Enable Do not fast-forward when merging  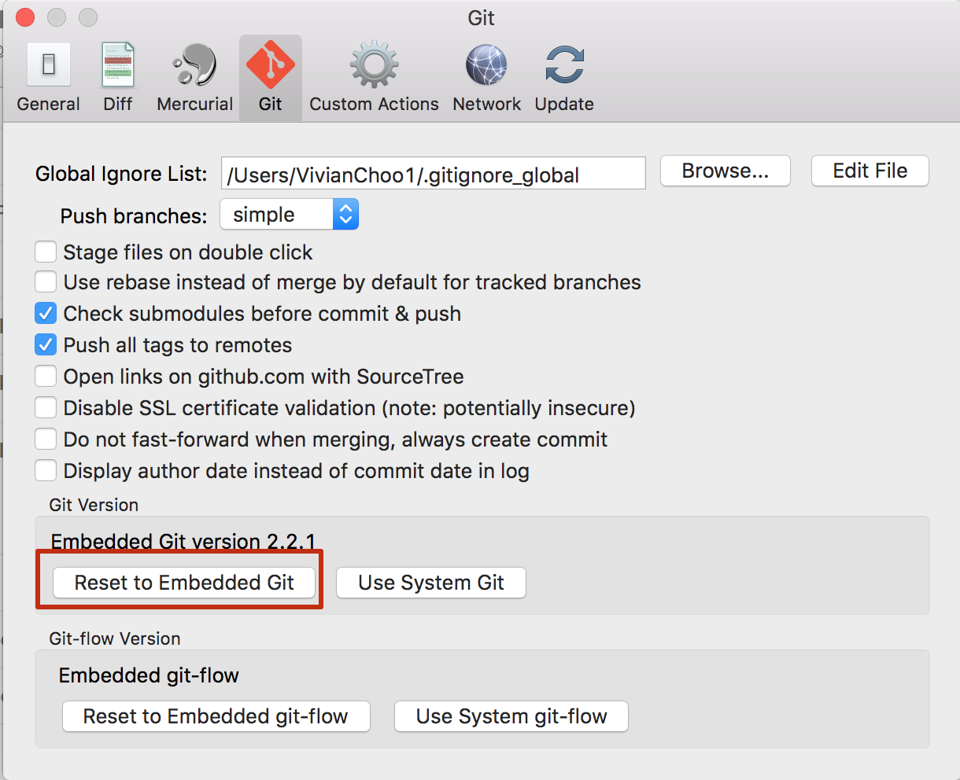pyautogui.click(x=46, y=439)
